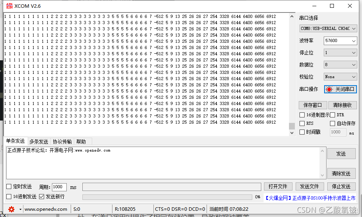
Task: Toggle the DTR checkbox
Action: [x=332, y=115]
